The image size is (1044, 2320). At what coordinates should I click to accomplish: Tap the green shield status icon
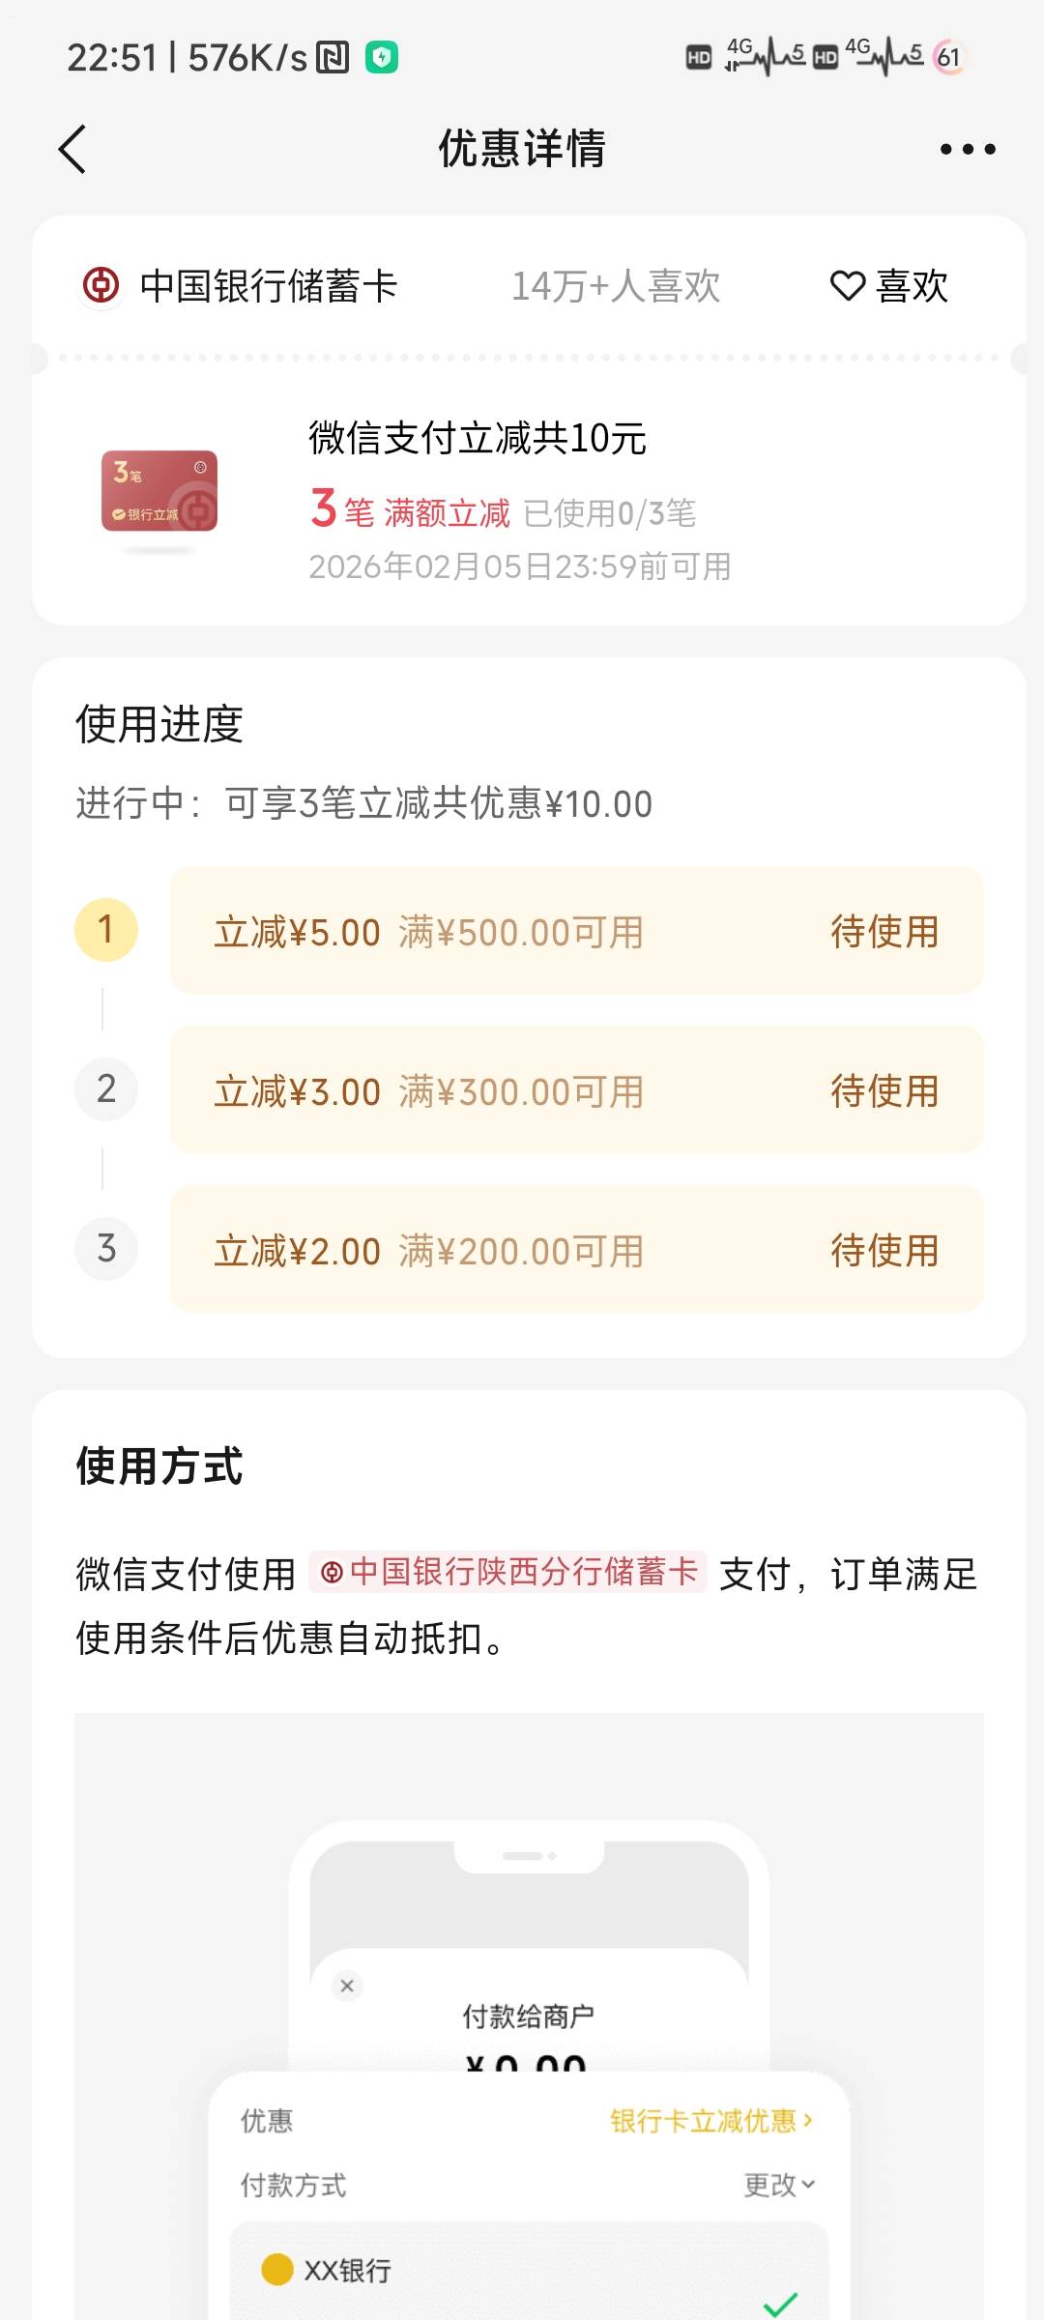pyautogui.click(x=382, y=58)
